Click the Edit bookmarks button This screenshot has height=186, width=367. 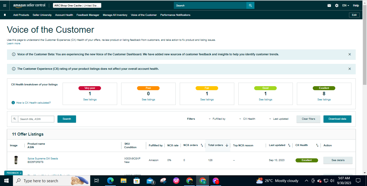[354, 15]
